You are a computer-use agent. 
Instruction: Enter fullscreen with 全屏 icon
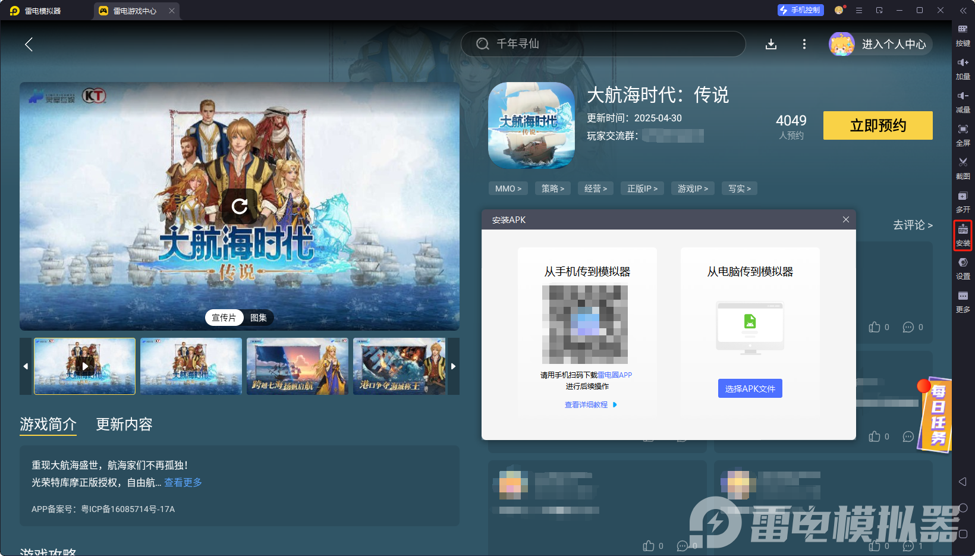click(x=963, y=135)
